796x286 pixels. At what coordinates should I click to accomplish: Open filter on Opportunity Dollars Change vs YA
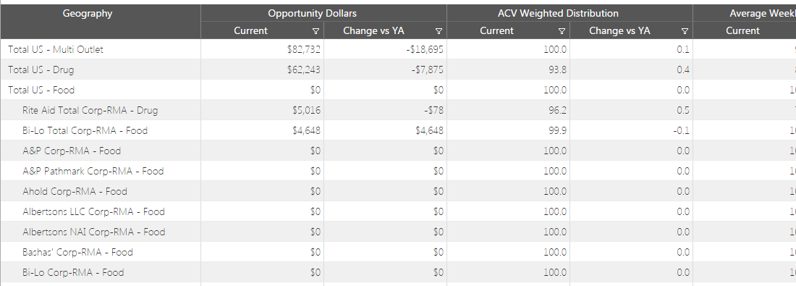click(439, 31)
